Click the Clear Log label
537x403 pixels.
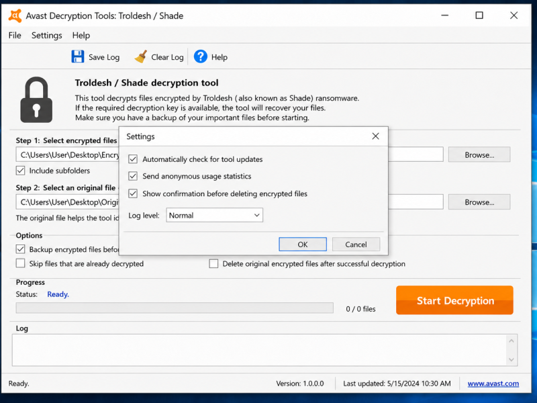click(167, 57)
